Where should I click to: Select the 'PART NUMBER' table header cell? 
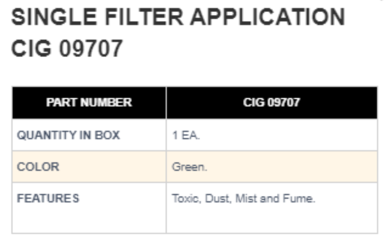(x=89, y=103)
